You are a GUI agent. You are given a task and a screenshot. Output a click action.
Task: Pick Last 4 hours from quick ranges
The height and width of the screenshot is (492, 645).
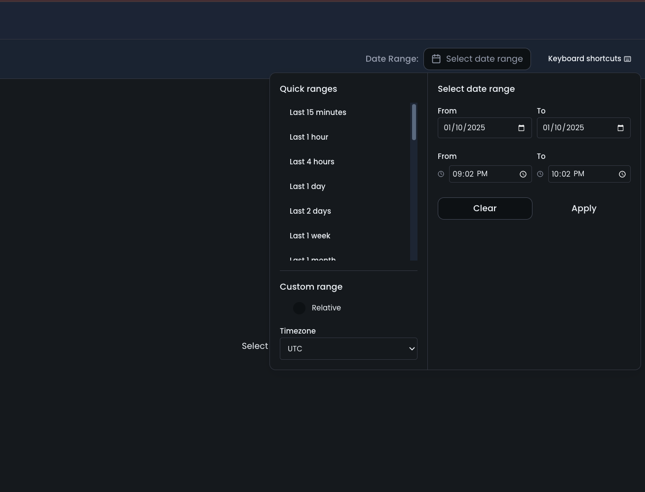(312, 162)
